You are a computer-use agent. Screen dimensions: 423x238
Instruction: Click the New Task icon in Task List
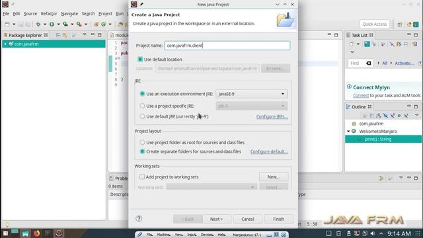352,44
